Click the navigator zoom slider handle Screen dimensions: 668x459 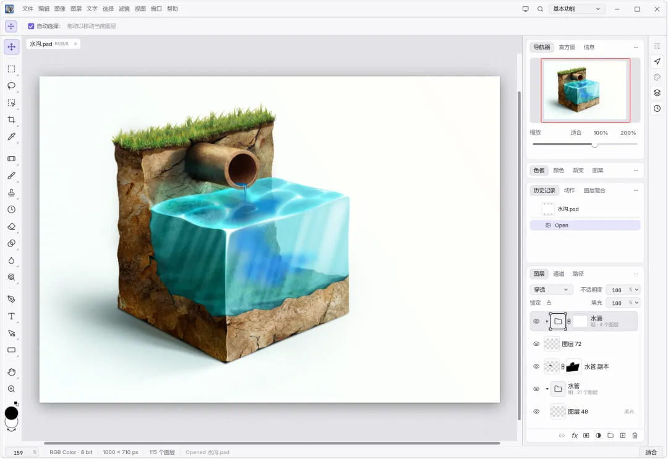click(x=595, y=144)
